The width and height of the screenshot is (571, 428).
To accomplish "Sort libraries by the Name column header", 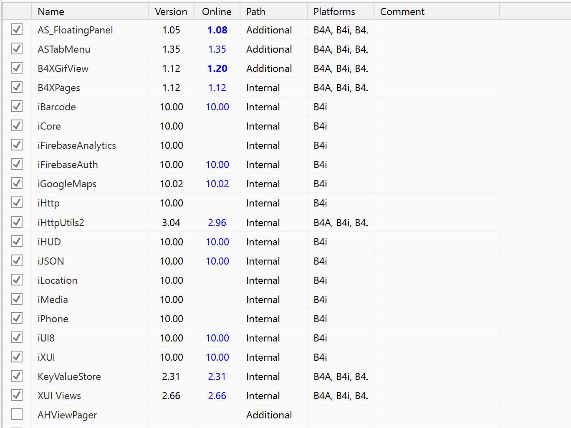I will pos(90,11).
